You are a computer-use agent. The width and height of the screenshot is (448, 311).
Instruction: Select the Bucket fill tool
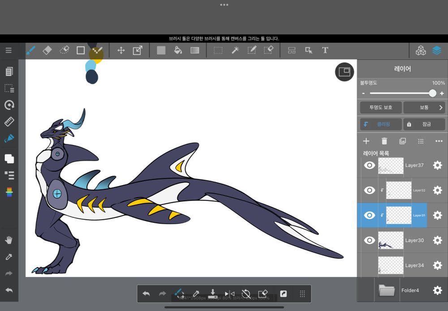[x=178, y=51]
